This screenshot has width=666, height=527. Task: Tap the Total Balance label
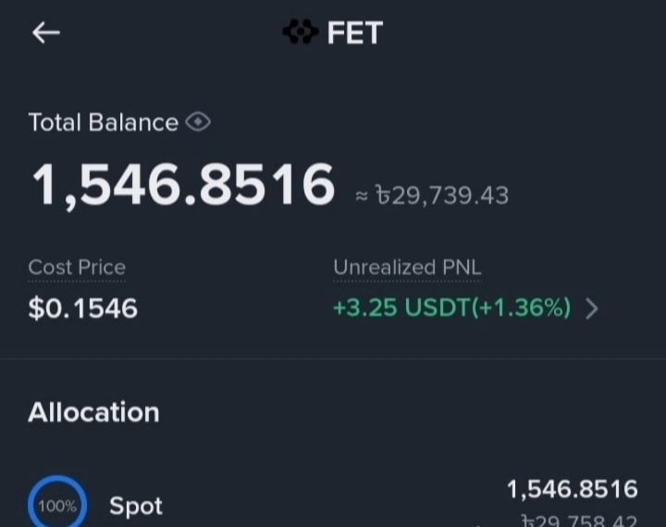pos(104,122)
